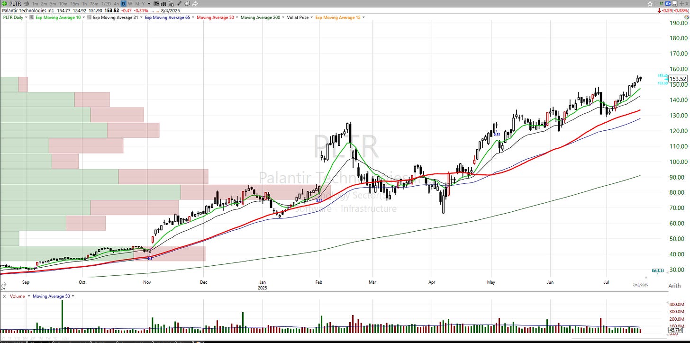
Task: Click the Arith scale button
Action: 674,286
